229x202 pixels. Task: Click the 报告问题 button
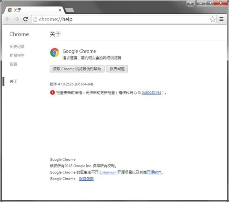[x=117, y=69]
